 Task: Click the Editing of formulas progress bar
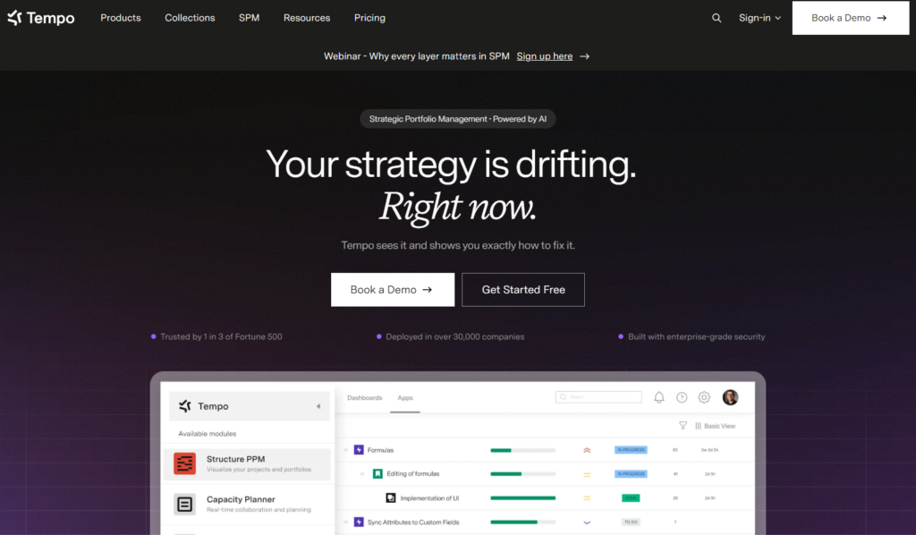coord(522,474)
